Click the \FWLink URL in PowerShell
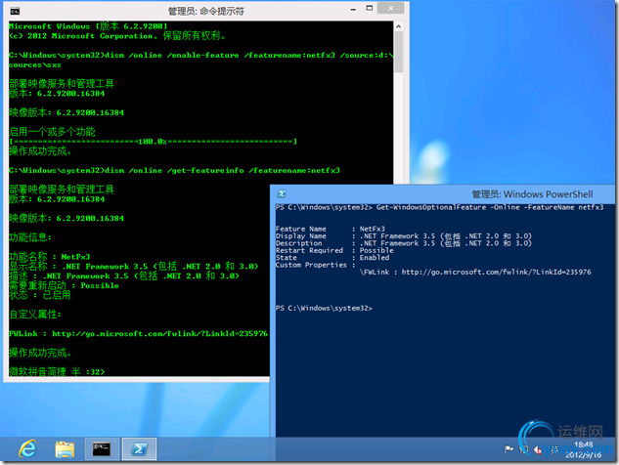The width and height of the screenshot is (619, 465). click(x=496, y=272)
